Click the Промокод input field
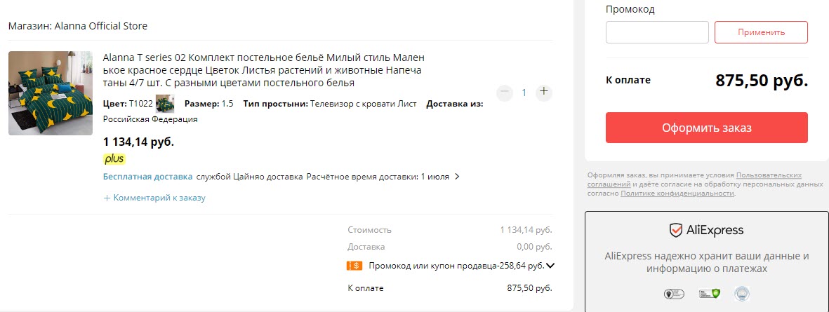 [657, 32]
